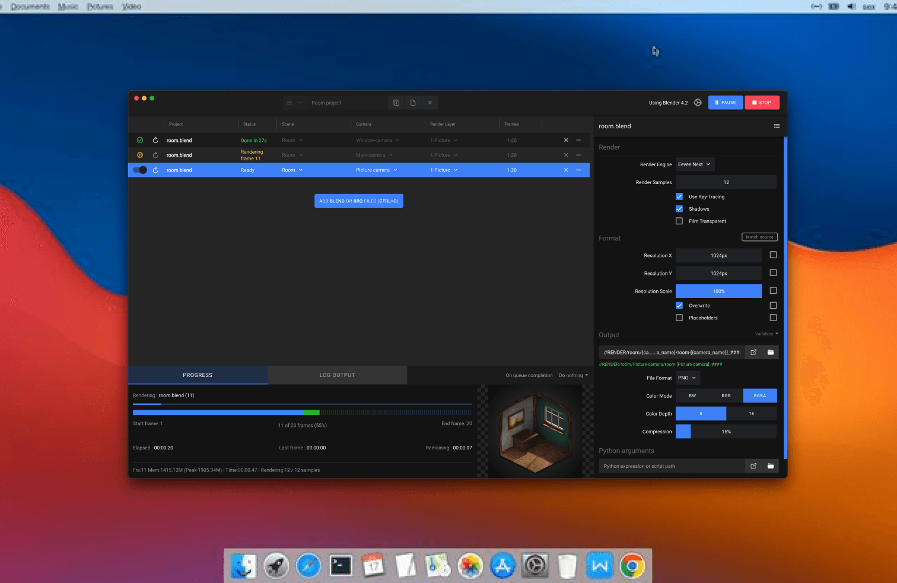Disable Use Ray-Tracing
897x583 pixels.
pyautogui.click(x=679, y=197)
